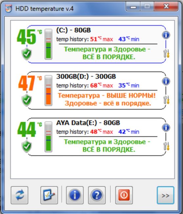Viewport: 183px width, 214px height.
Task: Click the shield health icon under 47 degrees
Action: click(x=27, y=100)
